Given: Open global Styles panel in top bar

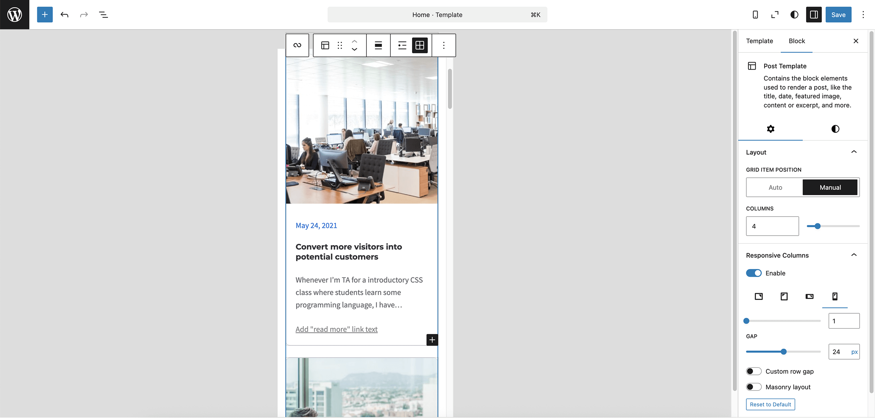Looking at the screenshot, I should tap(794, 15).
